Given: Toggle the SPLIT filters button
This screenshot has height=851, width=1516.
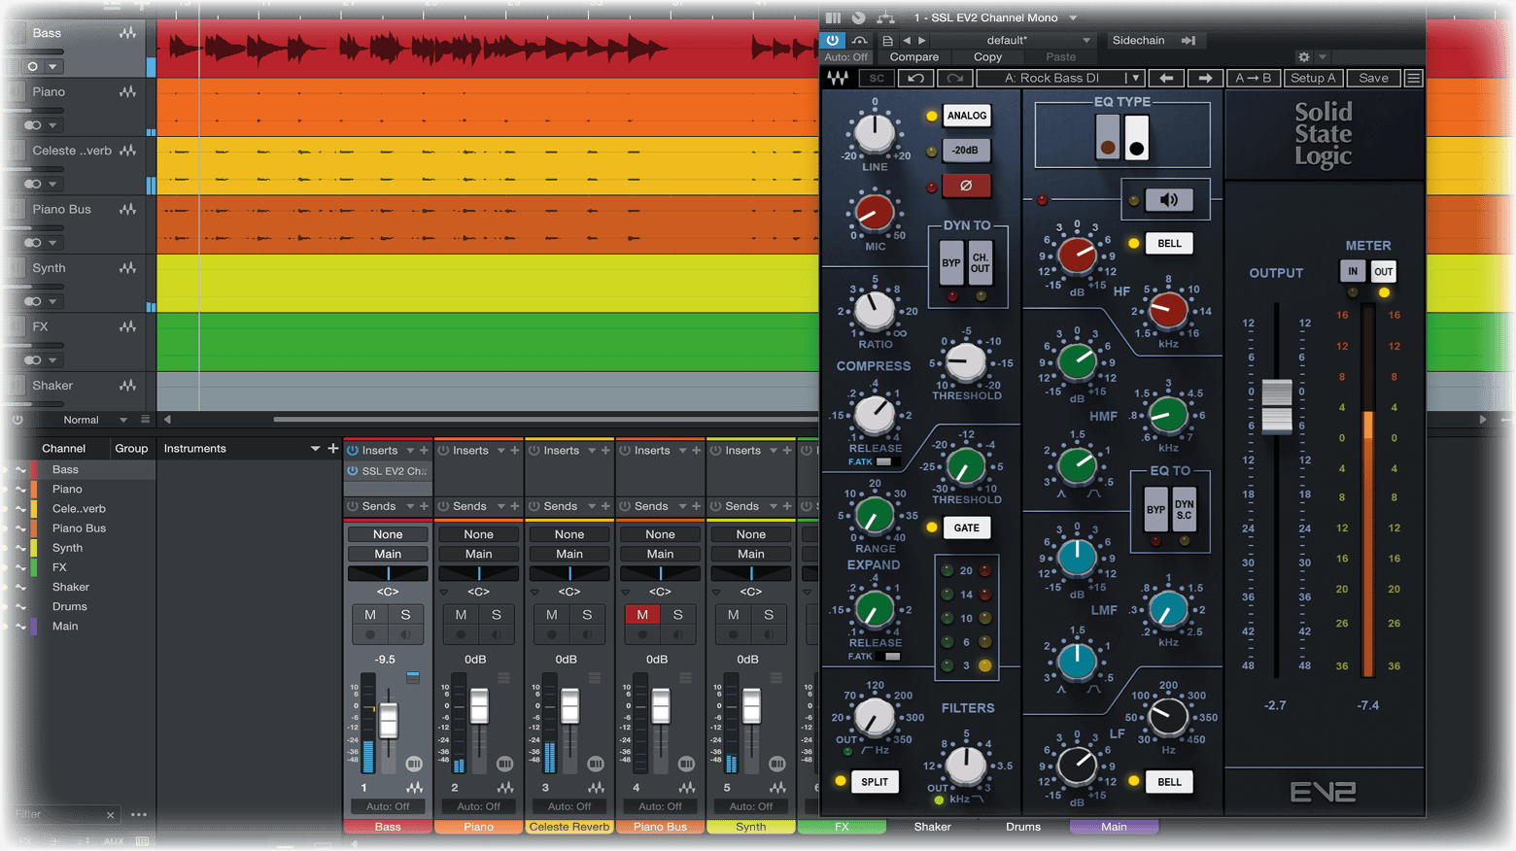Looking at the screenshot, I should (875, 781).
